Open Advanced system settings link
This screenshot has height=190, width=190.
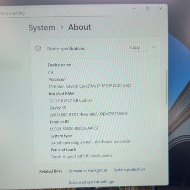click(x=91, y=182)
